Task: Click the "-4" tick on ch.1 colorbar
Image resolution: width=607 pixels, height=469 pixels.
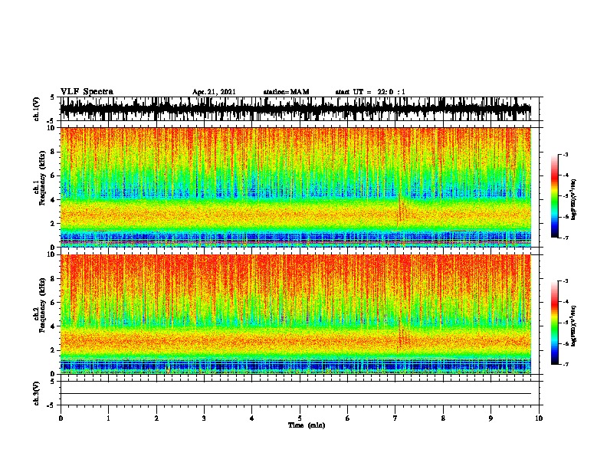Action: pyautogui.click(x=566, y=175)
